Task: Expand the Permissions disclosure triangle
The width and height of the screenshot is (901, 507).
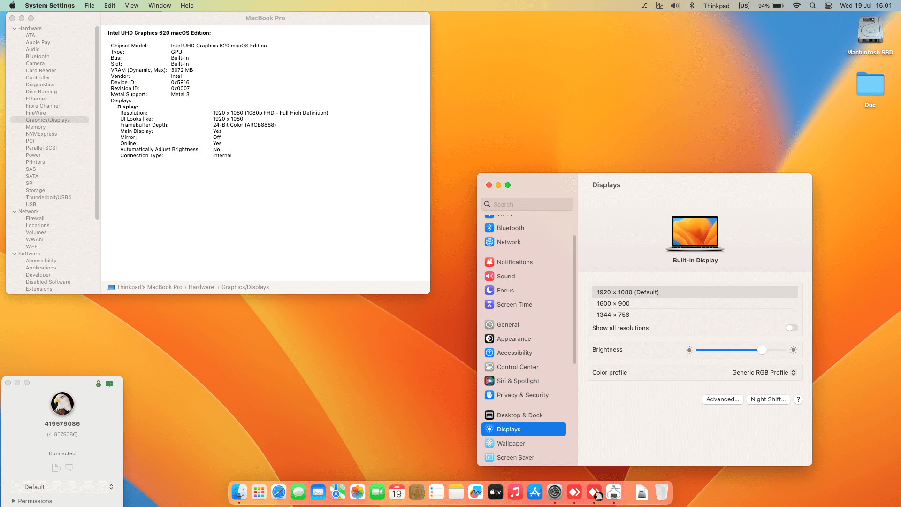Action: 14,501
